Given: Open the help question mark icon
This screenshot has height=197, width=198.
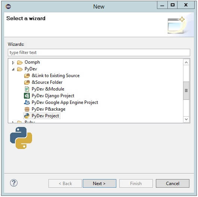Looking at the screenshot, I should tap(14, 183).
